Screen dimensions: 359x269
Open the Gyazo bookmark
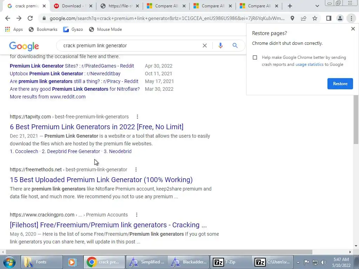73,29
